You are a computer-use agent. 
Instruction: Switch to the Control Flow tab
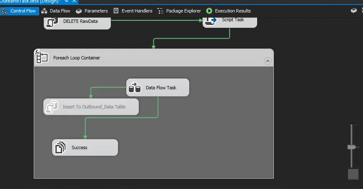[x=19, y=11]
